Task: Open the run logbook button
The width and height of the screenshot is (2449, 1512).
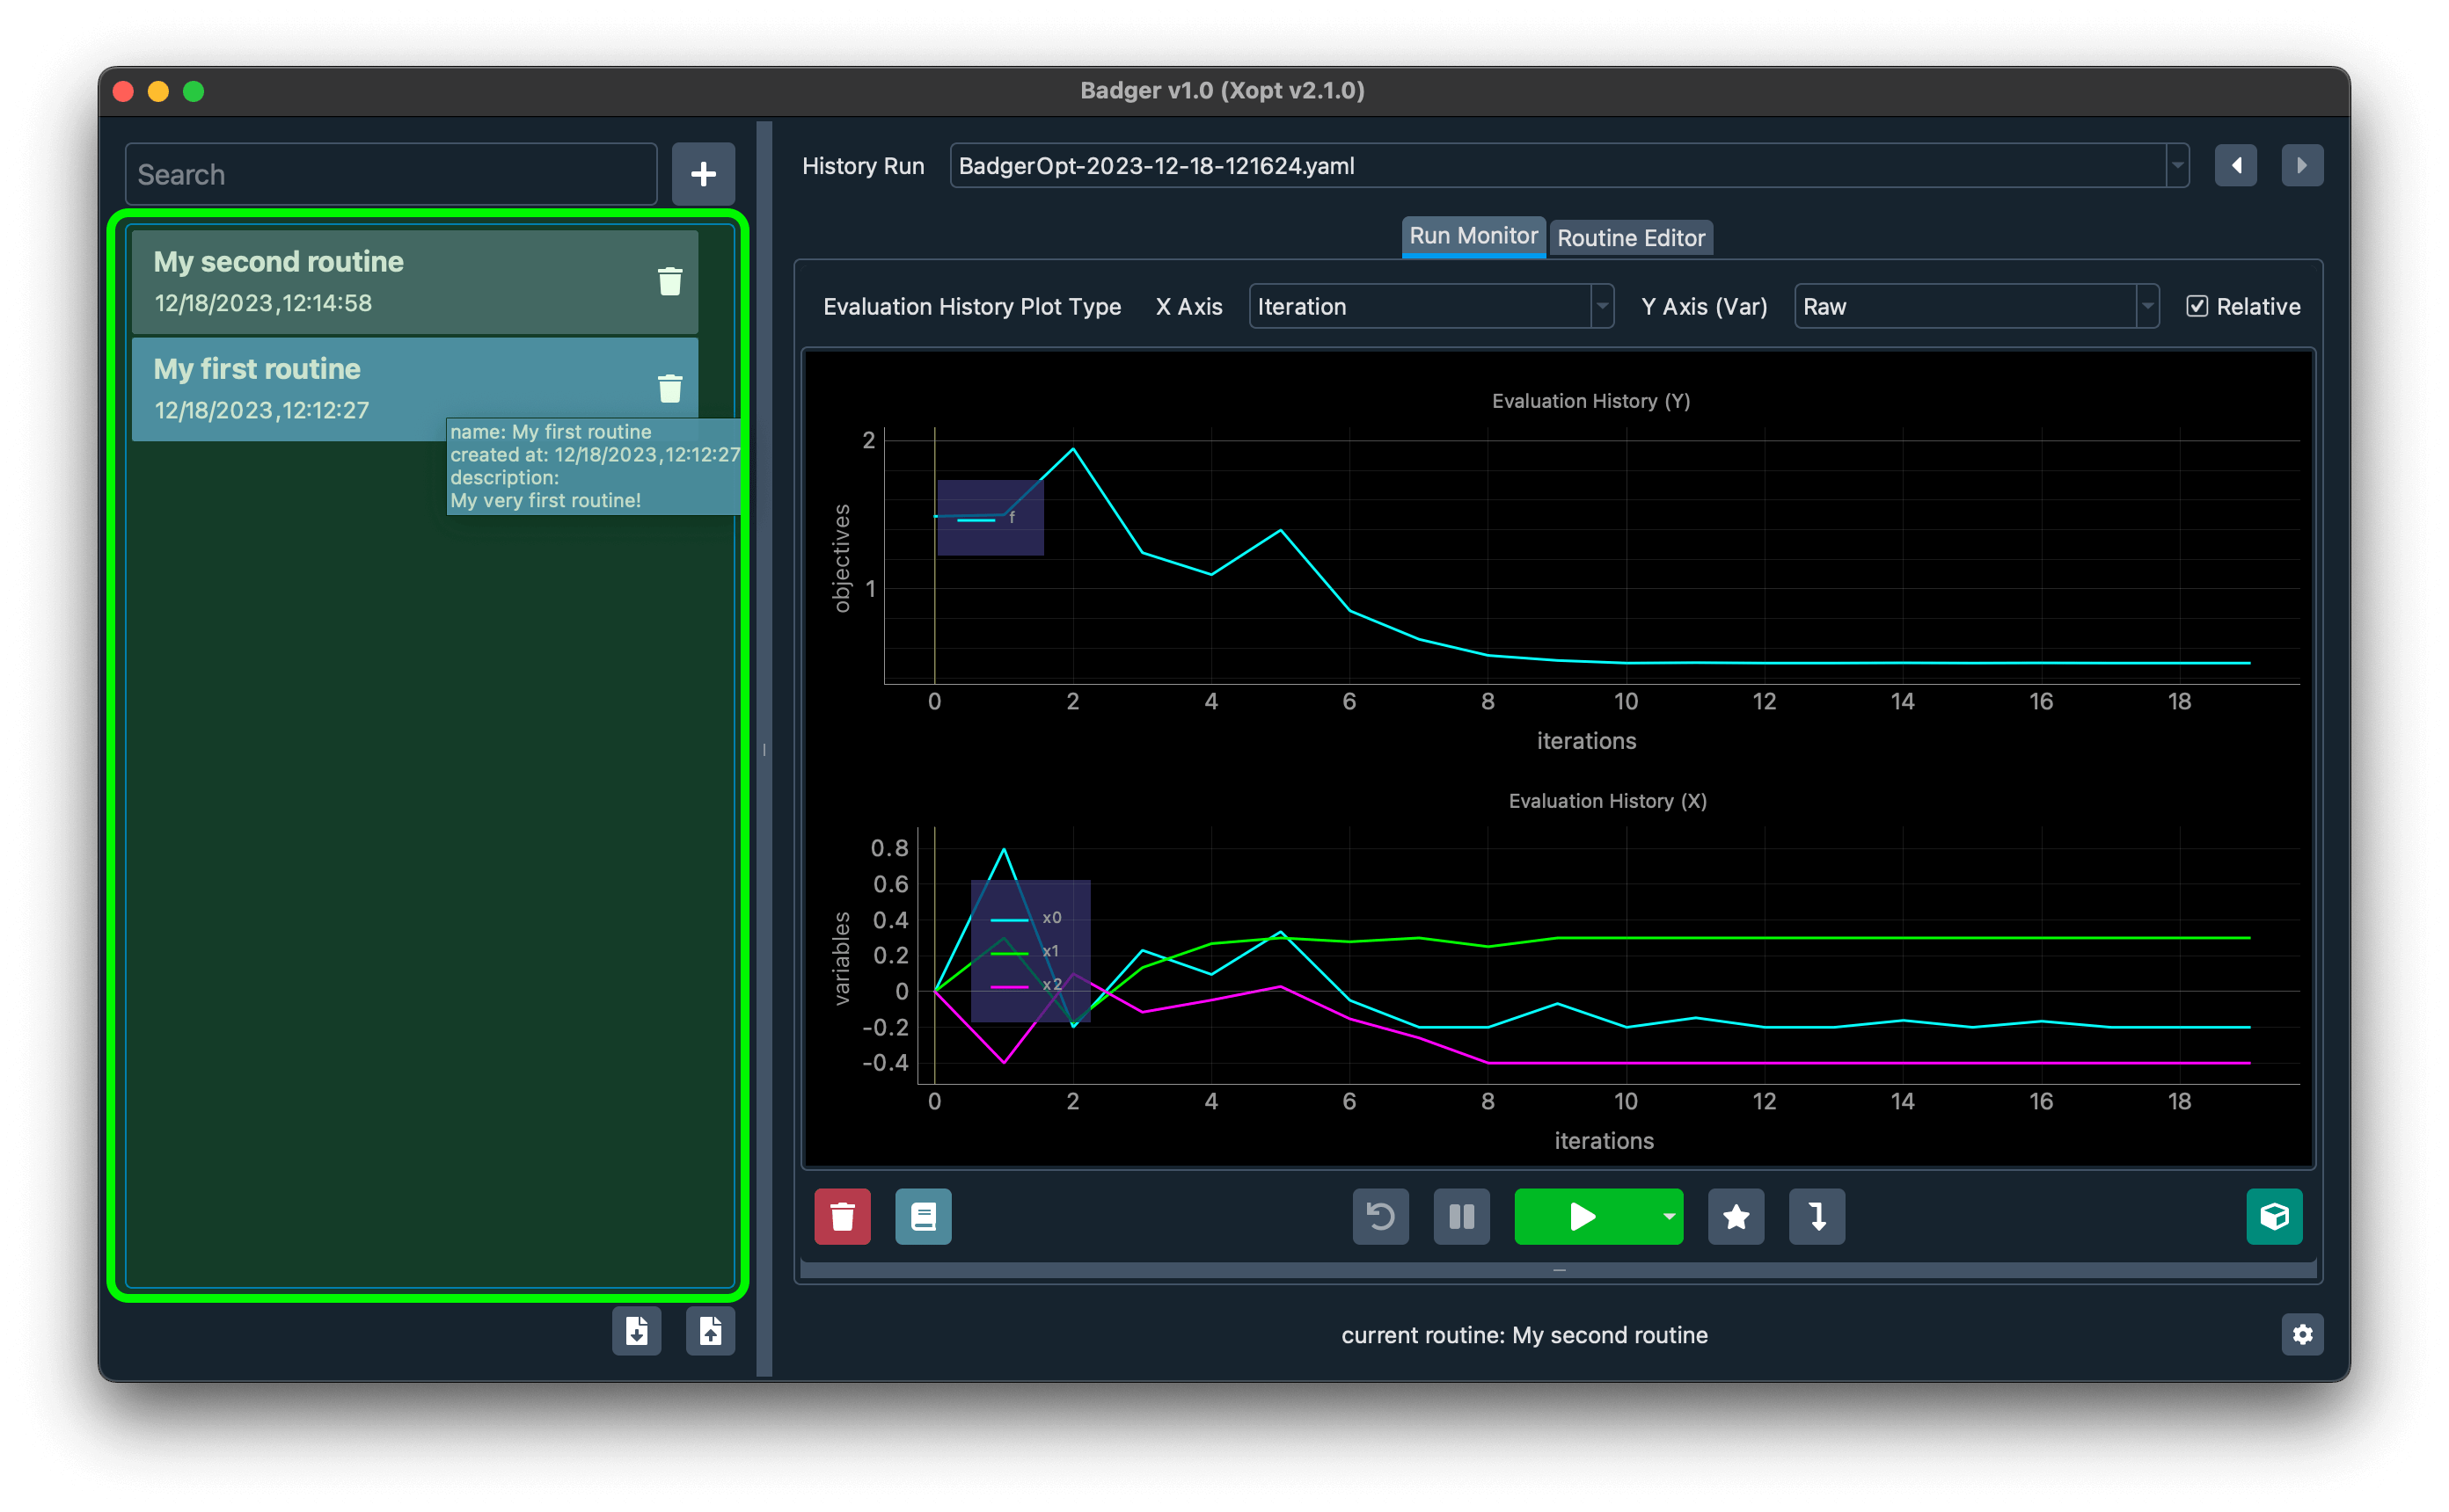Action: click(924, 1217)
